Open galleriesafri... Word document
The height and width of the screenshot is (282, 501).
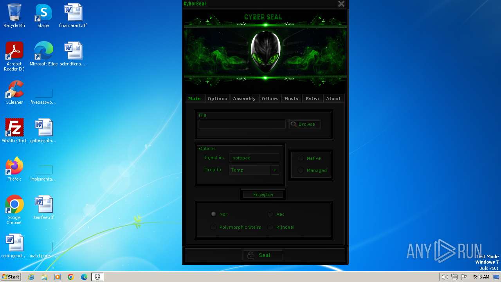(43, 131)
